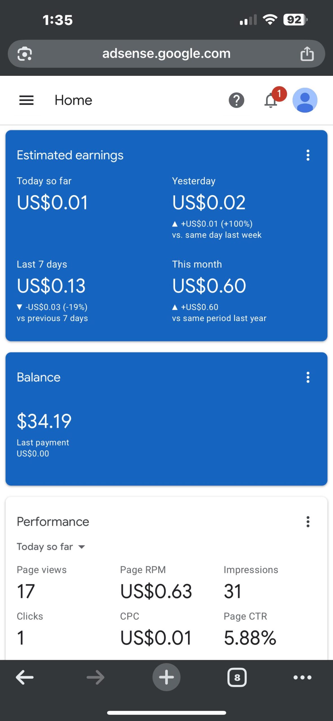This screenshot has height=721, width=333.
Task: Tap the lens search icon in address bar
Action: [x=25, y=54]
